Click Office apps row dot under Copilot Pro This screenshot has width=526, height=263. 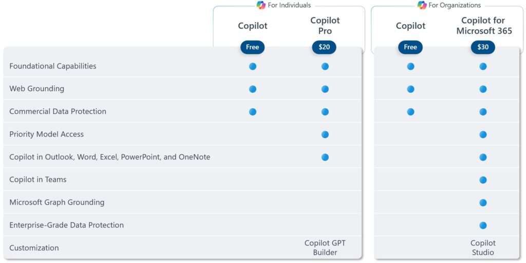click(325, 157)
